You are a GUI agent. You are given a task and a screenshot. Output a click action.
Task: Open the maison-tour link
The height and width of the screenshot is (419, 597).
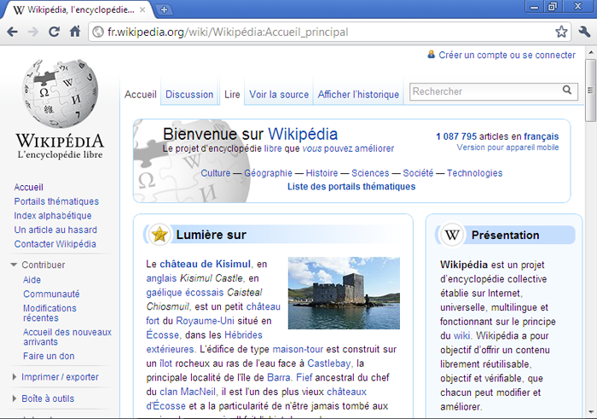(x=298, y=349)
